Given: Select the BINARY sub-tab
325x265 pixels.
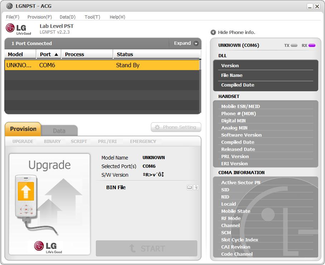Looking at the screenshot, I should coord(52,141).
